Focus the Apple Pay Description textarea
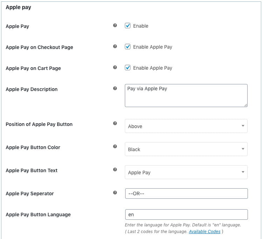The image size is (263, 239). pyautogui.click(x=186, y=96)
